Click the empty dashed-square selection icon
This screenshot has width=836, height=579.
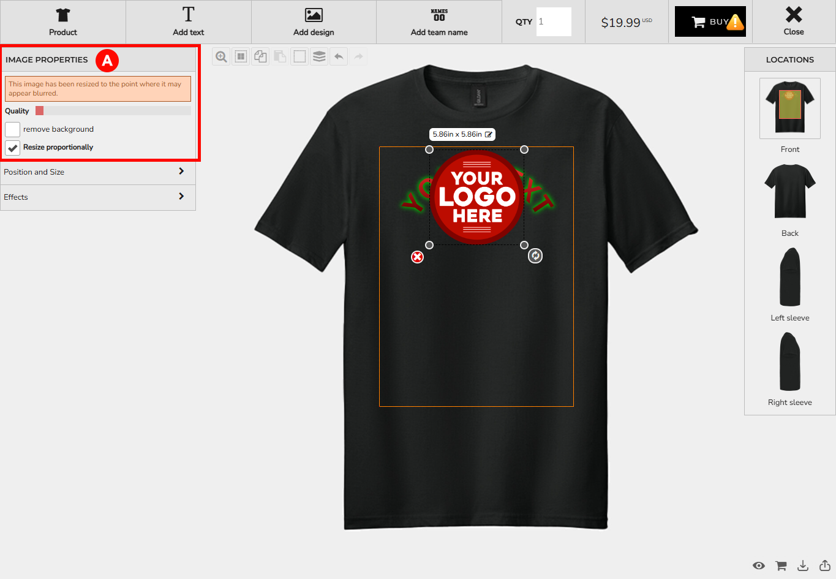click(x=299, y=57)
